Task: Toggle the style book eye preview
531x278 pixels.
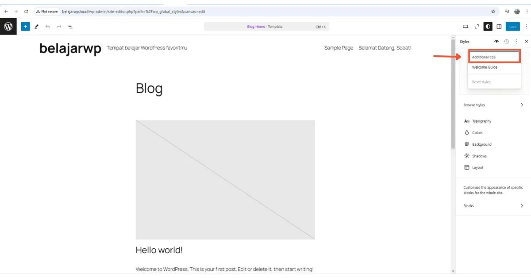Action: [x=496, y=41]
